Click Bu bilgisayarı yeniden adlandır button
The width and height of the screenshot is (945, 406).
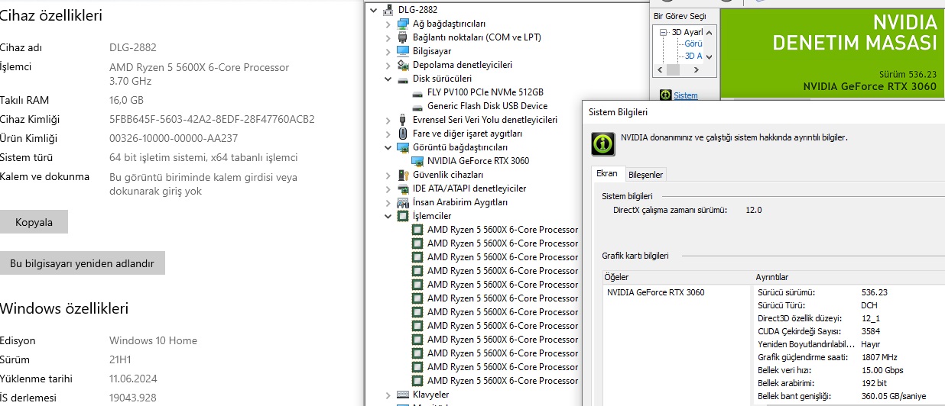point(82,263)
